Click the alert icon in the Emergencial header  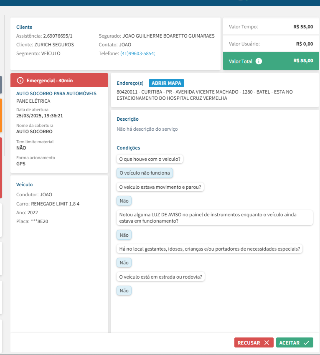pyautogui.click(x=20, y=80)
